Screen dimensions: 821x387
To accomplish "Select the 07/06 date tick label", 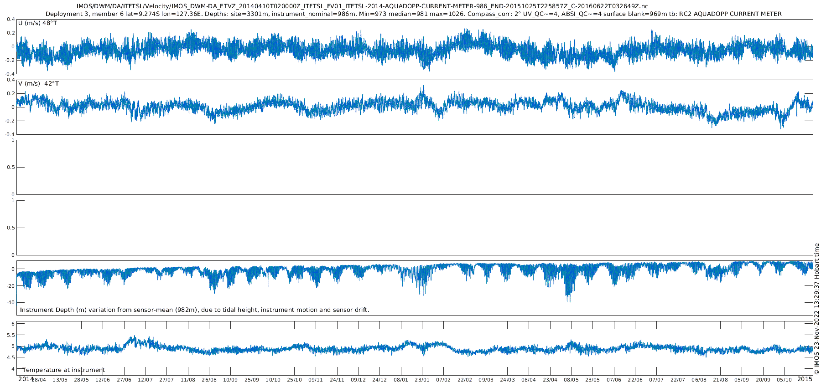I will 614,380.
